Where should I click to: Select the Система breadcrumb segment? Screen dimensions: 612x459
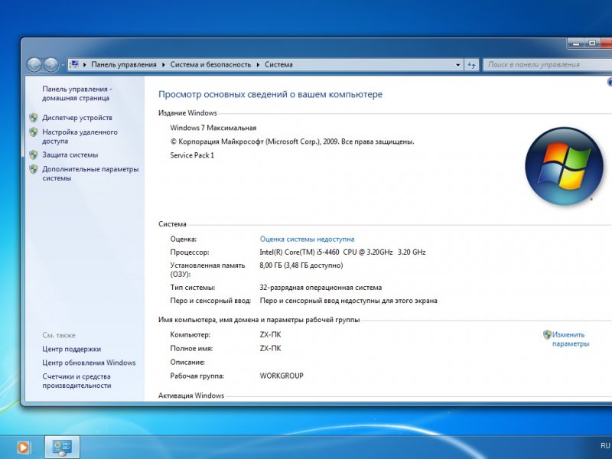click(278, 65)
